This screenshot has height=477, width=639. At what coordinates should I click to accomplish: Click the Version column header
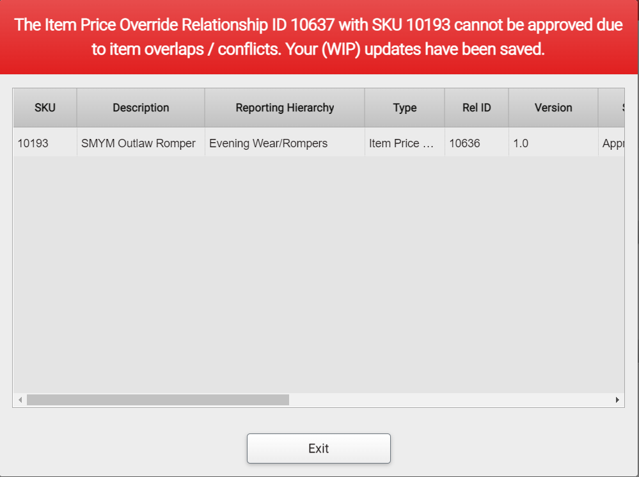553,108
